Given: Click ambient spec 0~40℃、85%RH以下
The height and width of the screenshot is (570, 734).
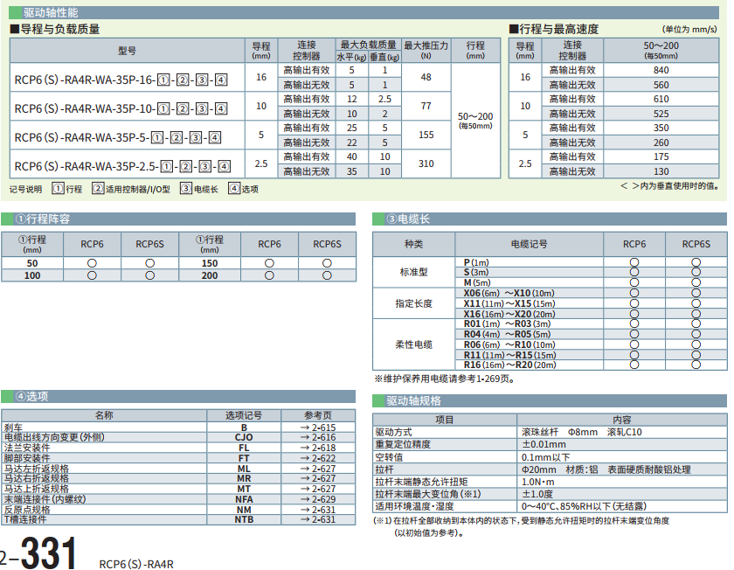Looking at the screenshot, I should coord(585,506).
